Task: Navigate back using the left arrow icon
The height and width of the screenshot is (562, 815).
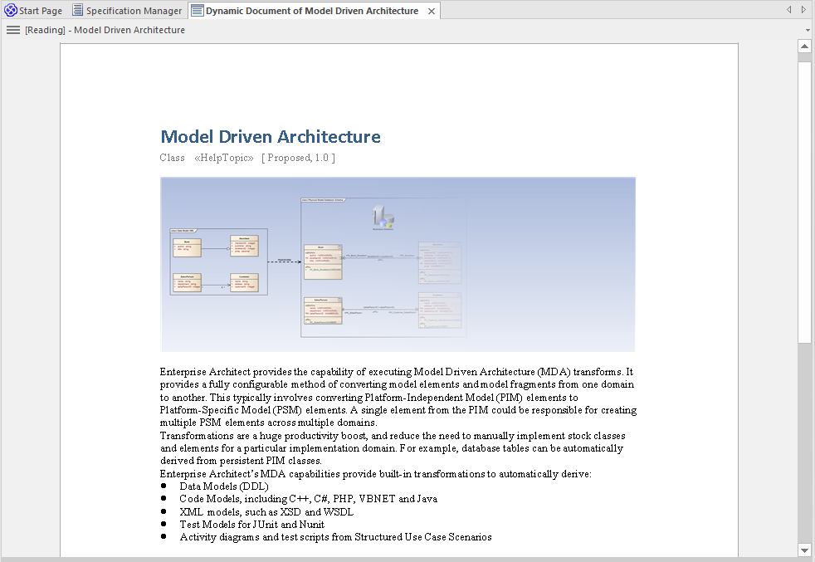Action: pos(788,10)
